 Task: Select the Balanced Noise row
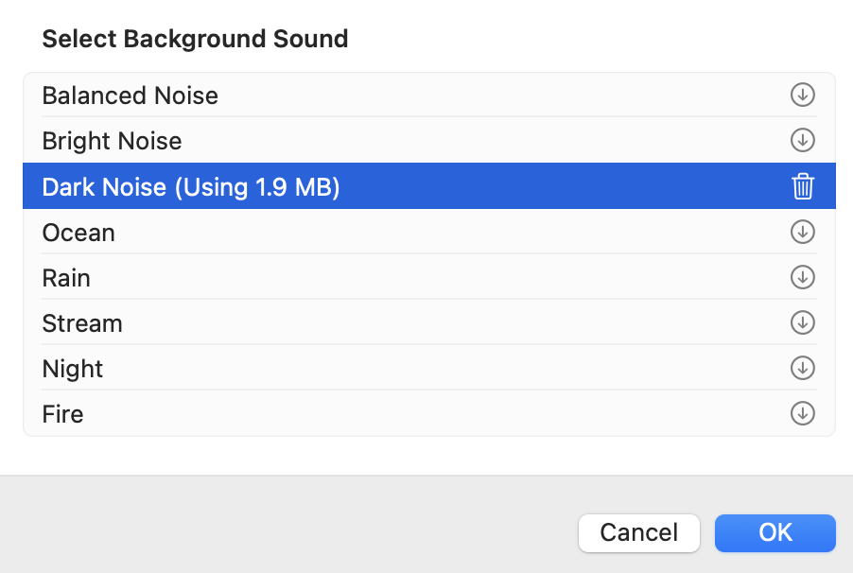tap(131, 95)
